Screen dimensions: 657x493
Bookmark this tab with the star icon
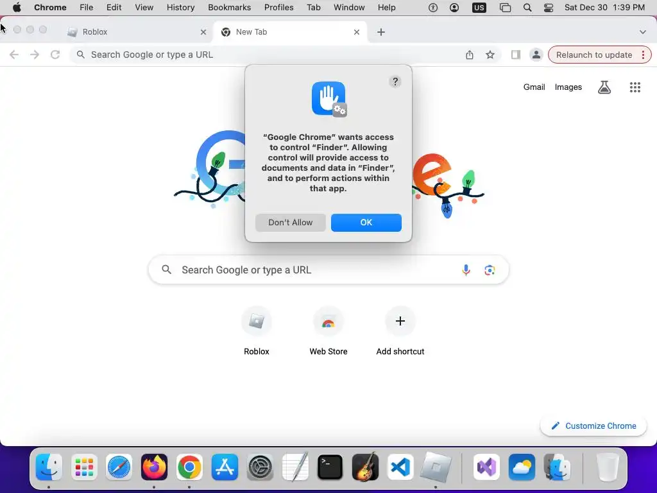[490, 55]
